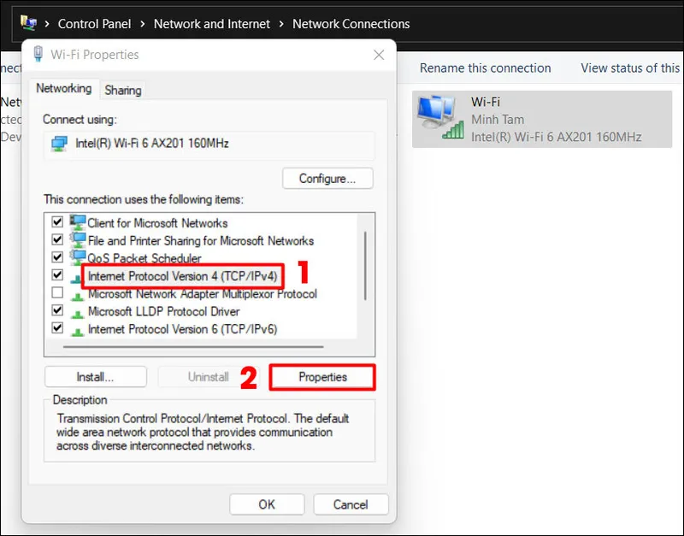Click the Intel Wi-Fi 6 adapter icon
Image resolution: width=684 pixels, height=536 pixels.
[x=58, y=144]
